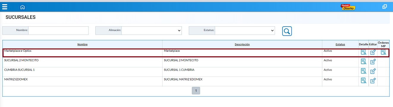
Task: Click the SUCURSAL 1 CUMBRIA description cell
Action: coord(242,72)
